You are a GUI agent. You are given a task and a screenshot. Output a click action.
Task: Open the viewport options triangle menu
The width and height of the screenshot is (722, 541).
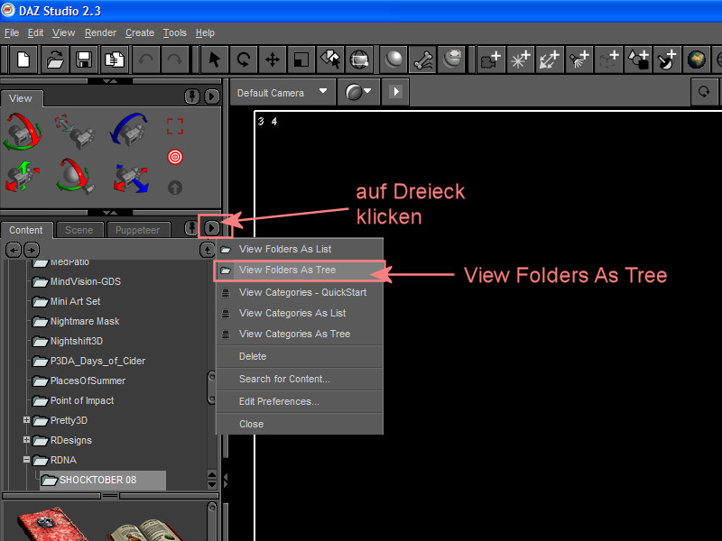[x=395, y=92]
